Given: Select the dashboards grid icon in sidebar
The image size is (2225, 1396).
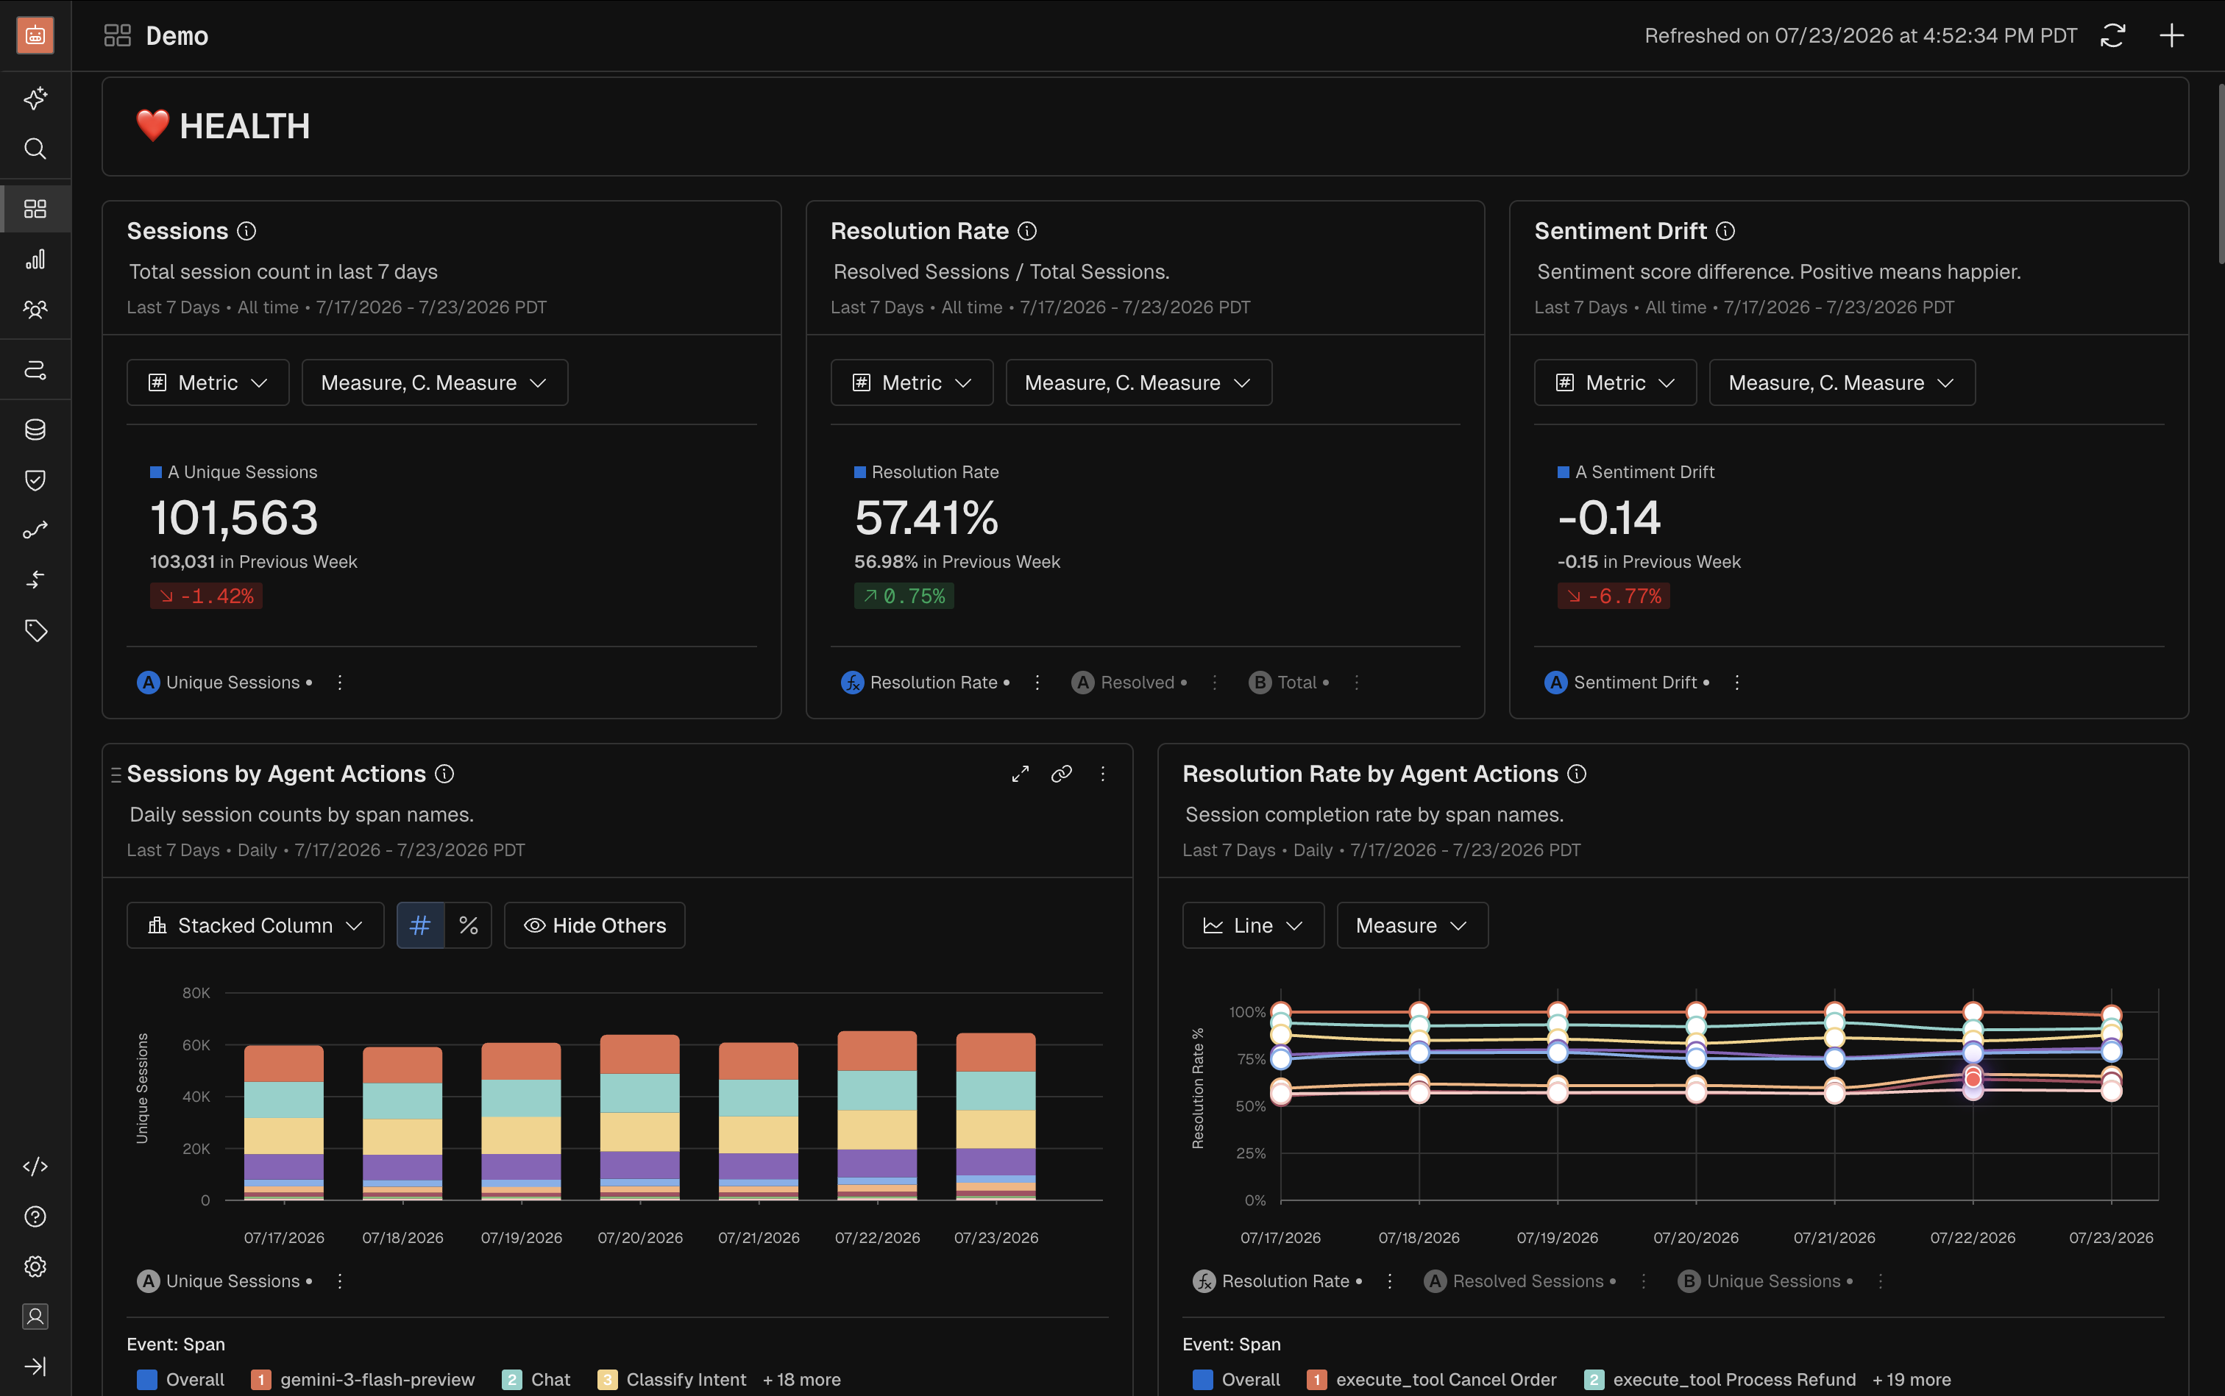Looking at the screenshot, I should click(x=35, y=209).
